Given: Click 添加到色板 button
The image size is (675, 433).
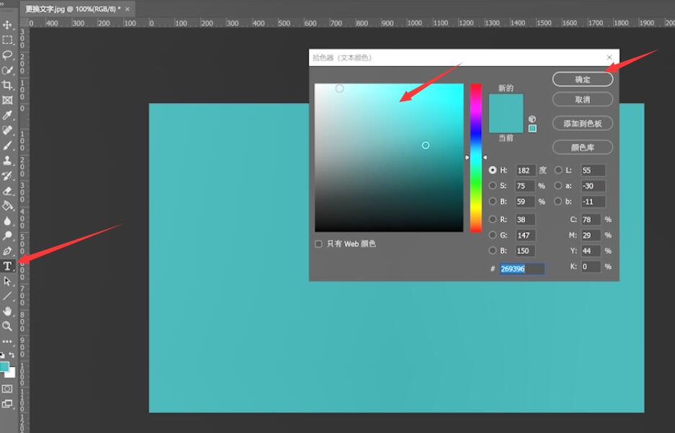Looking at the screenshot, I should [583, 124].
